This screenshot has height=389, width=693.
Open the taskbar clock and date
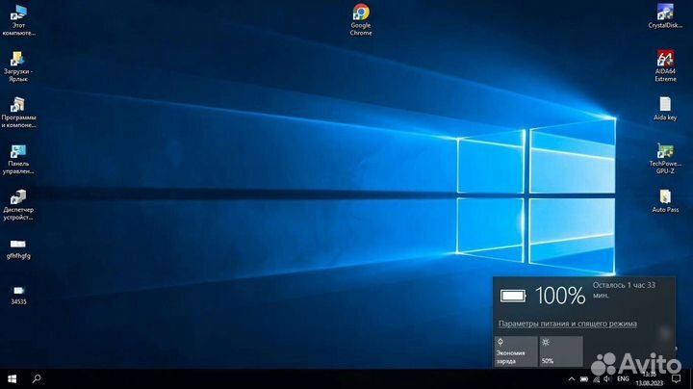click(650, 379)
